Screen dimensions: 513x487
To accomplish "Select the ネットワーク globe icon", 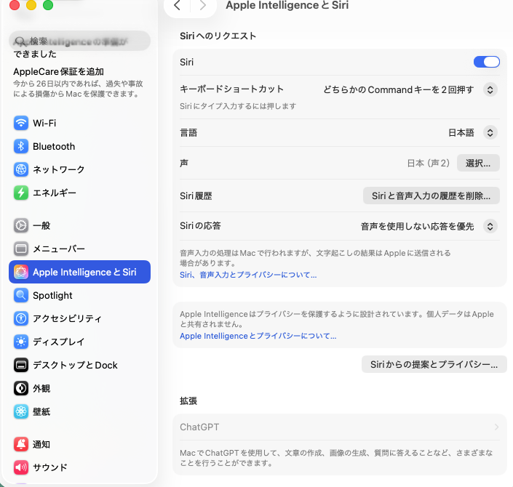I will pos(21,169).
